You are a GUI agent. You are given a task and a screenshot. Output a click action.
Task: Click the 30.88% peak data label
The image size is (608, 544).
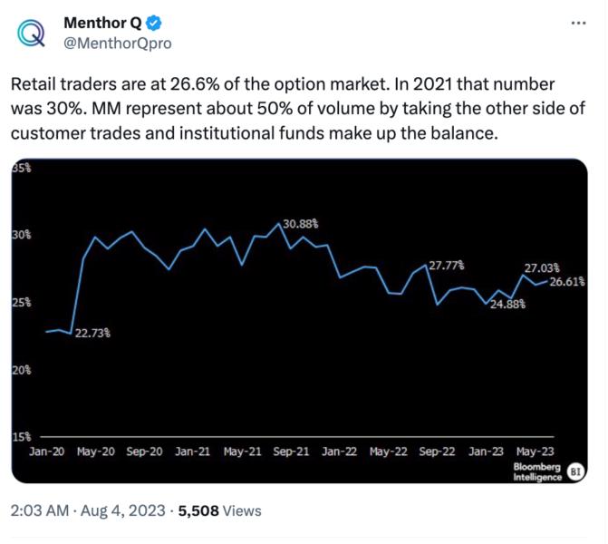[301, 223]
